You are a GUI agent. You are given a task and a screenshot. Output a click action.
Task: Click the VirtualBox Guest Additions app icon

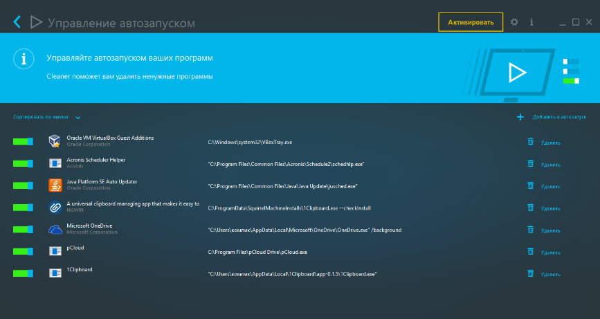point(55,141)
